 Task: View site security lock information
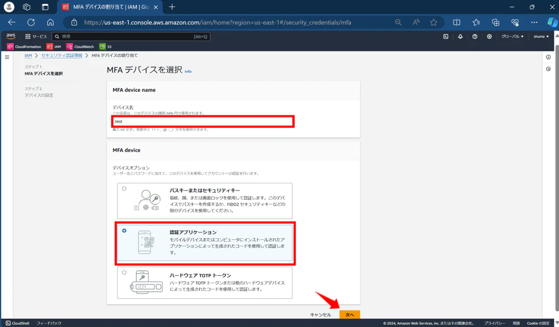[x=74, y=22]
